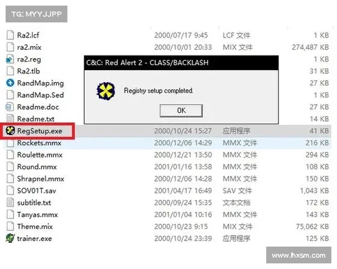Click the Ra2.lcf file icon
Viewport: 337px width, 269px height.
[10, 35]
